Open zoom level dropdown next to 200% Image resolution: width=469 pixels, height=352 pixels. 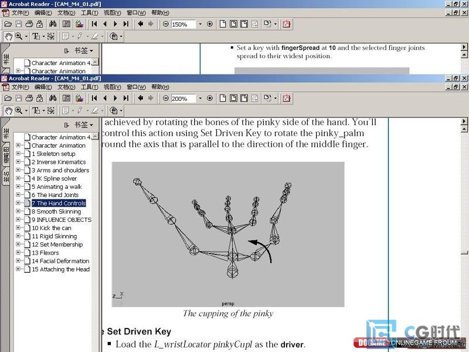pos(200,98)
